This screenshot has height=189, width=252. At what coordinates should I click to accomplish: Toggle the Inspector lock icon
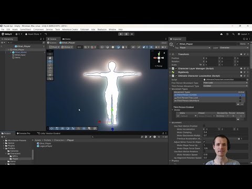[247, 39]
